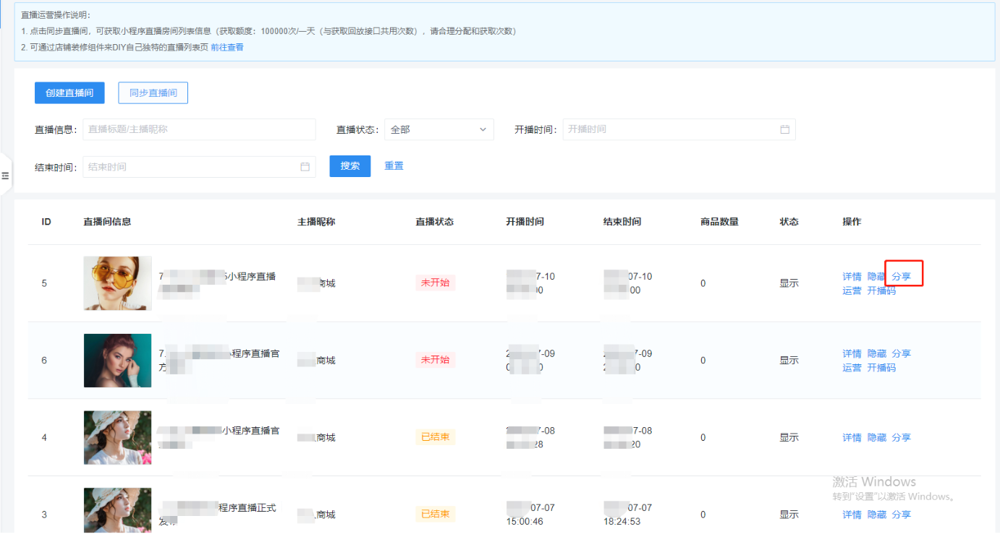Image resolution: width=1000 pixels, height=542 pixels.
Task: Open the 前往查看 link in instructions
Action: click(227, 47)
